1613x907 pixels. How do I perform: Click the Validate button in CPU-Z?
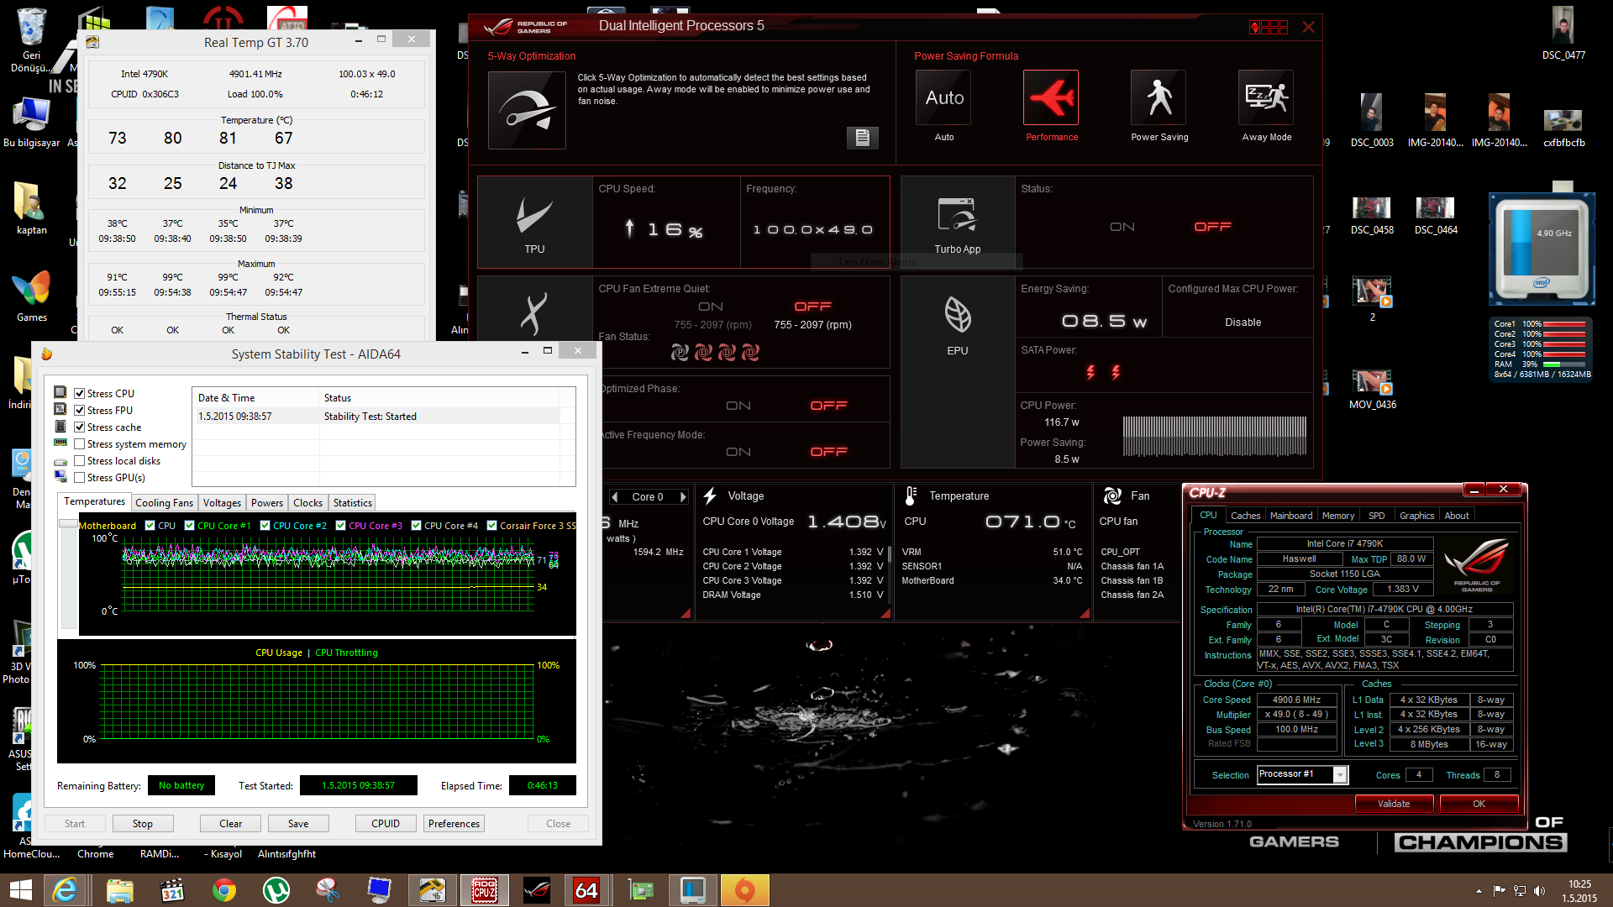[1394, 804]
